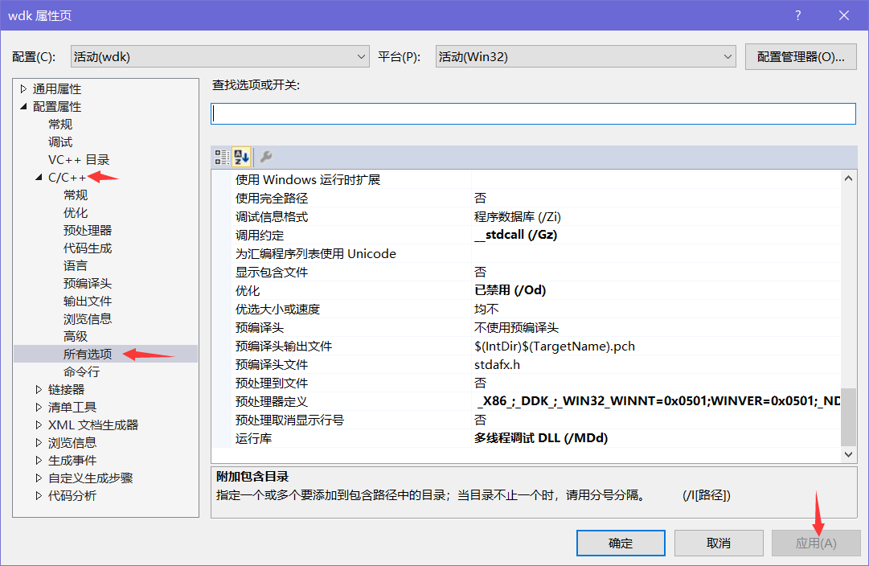The image size is (869, 566).
Task: Open the 平台 dropdown 活动(Win32)
Action: 586,56
